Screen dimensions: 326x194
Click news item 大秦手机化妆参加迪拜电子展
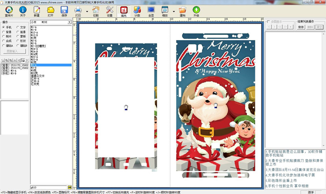[x=290, y=175]
